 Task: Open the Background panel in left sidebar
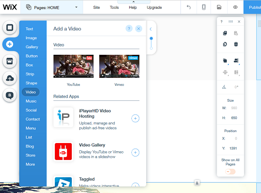[x=10, y=27]
